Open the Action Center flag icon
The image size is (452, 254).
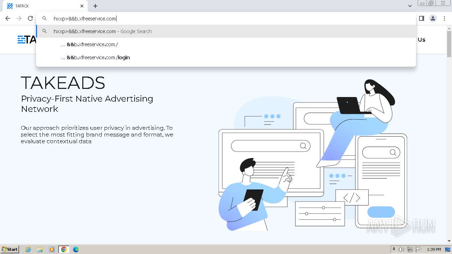pyautogui.click(x=418, y=249)
